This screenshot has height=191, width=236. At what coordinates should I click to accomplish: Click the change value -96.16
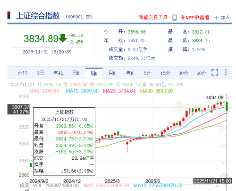[76, 35]
